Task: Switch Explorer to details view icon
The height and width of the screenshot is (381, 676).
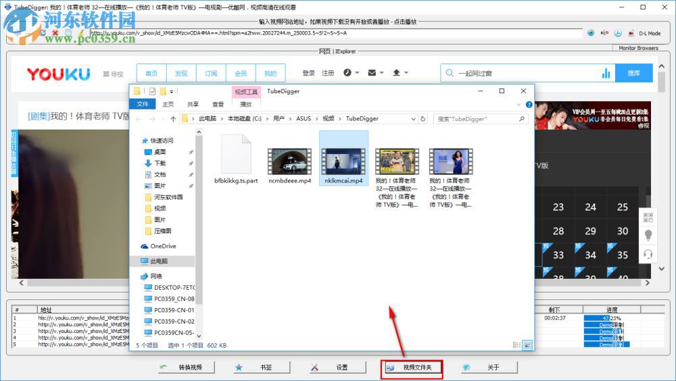Action: point(516,345)
